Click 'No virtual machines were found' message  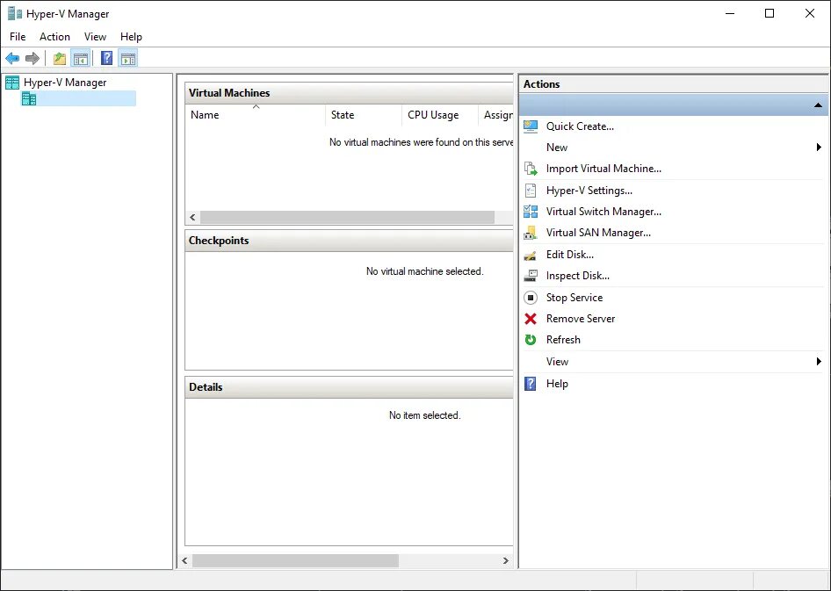tap(422, 142)
